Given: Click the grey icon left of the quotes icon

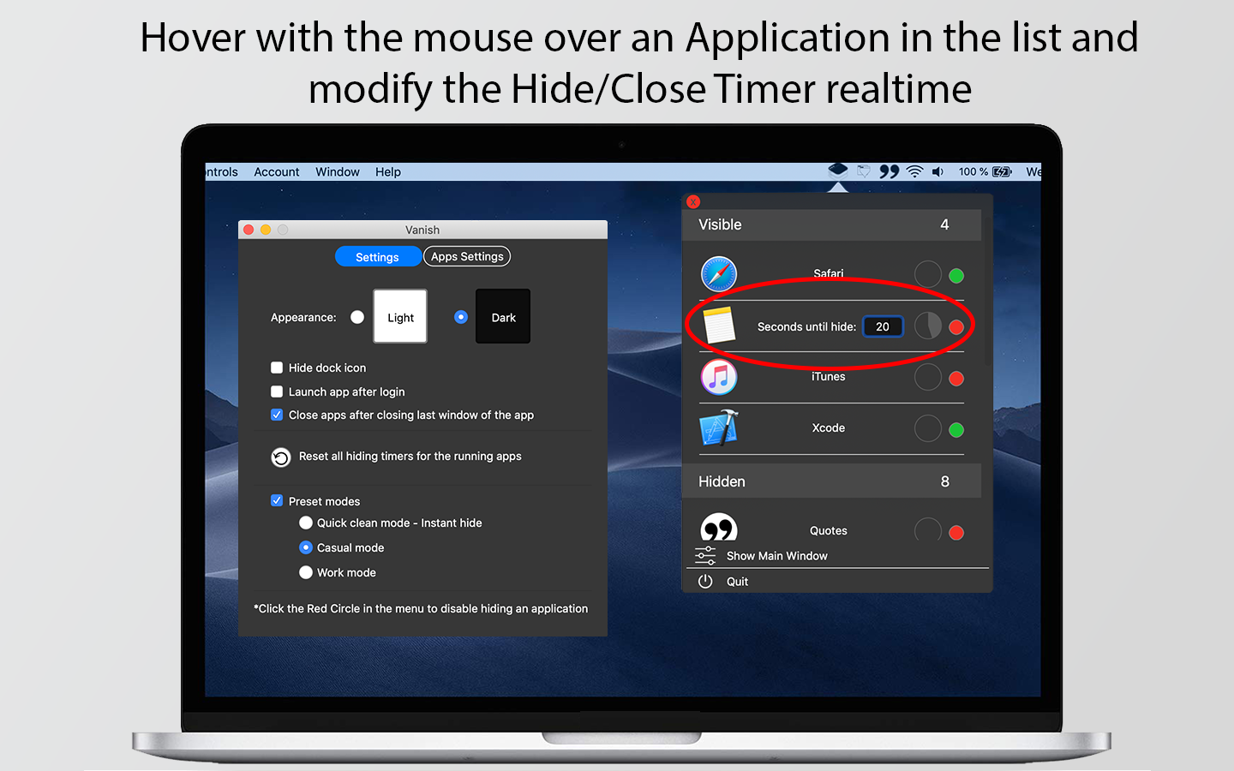Looking at the screenshot, I should click(864, 171).
